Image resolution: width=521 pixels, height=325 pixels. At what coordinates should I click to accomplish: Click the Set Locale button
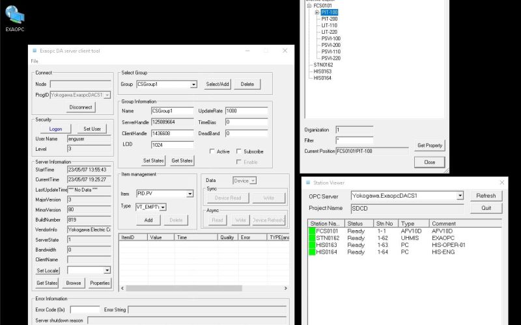coord(48,270)
